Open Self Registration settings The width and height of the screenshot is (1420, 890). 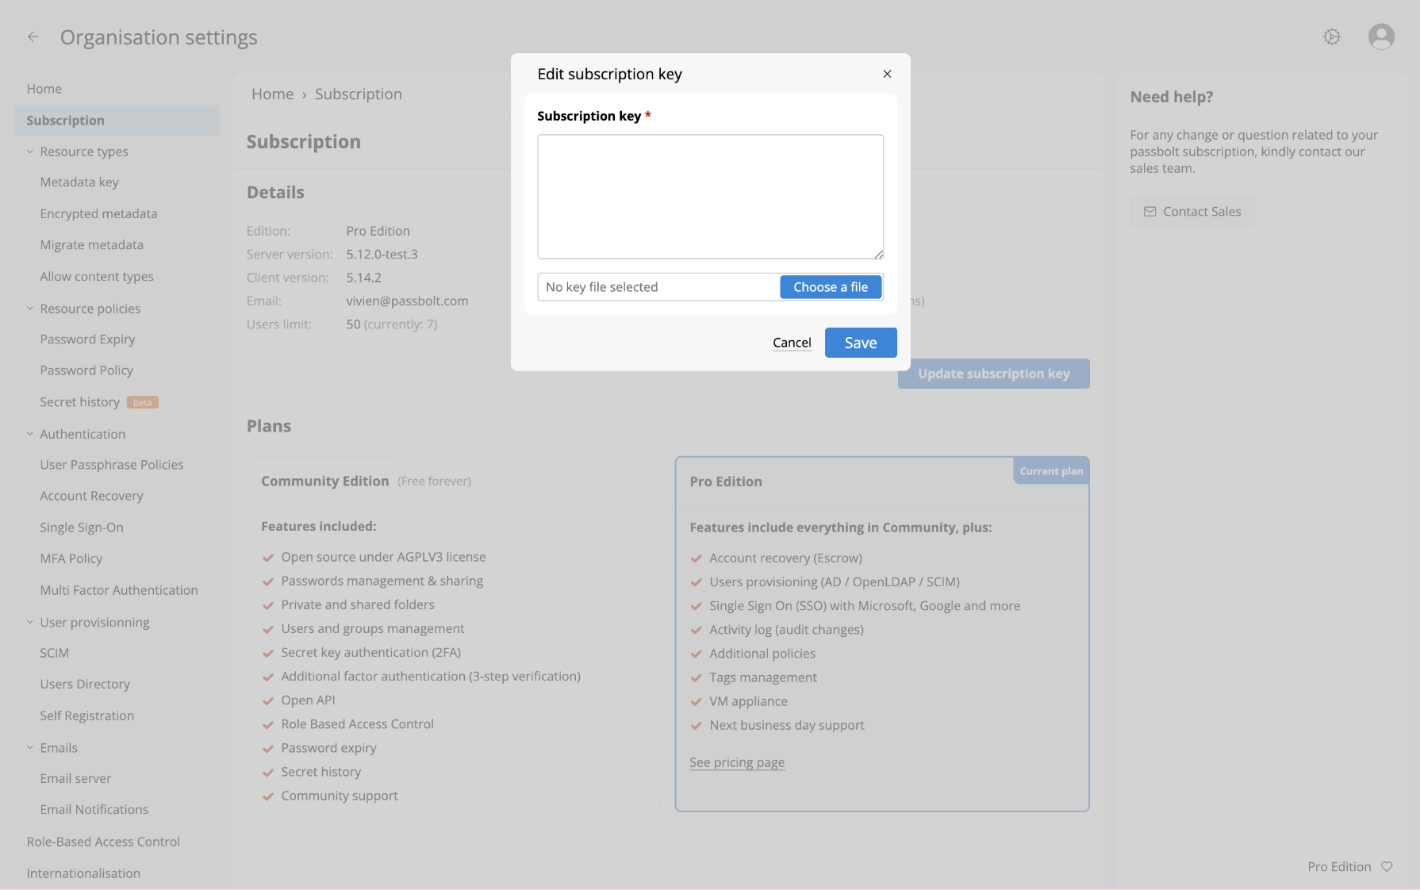(87, 715)
